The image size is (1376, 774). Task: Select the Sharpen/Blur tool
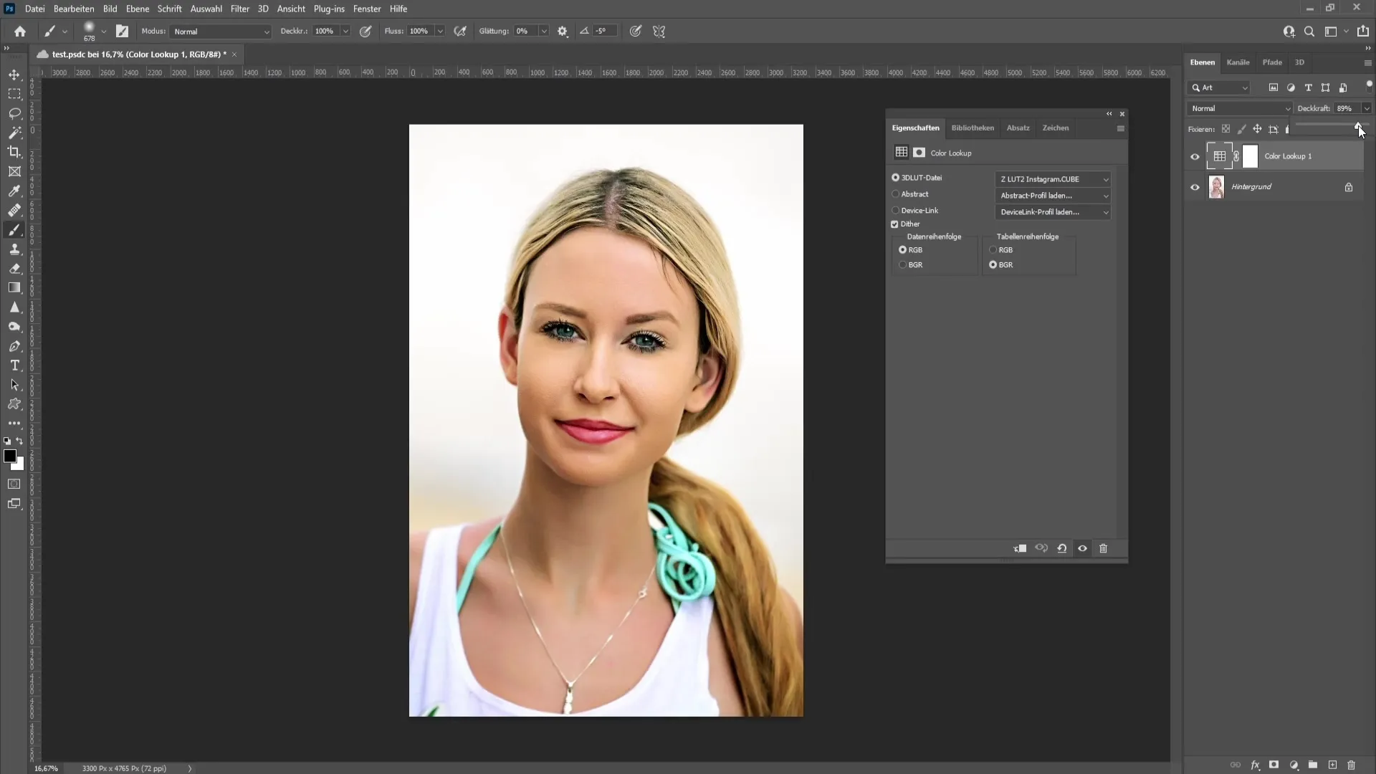14,307
